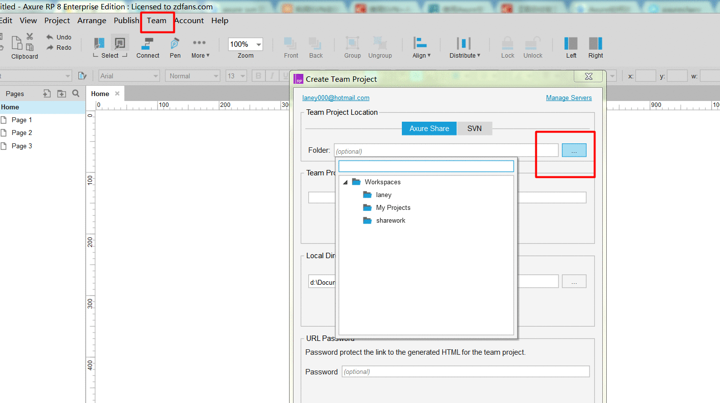Send selection to Back
Viewport: 720px width, 403px height.
point(316,48)
